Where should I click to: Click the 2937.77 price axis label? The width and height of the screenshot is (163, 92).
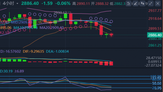[x=155, y=11]
